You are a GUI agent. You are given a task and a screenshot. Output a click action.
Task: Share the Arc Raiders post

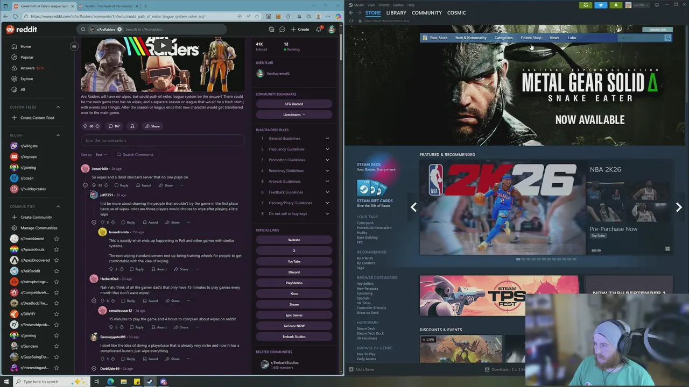152,126
